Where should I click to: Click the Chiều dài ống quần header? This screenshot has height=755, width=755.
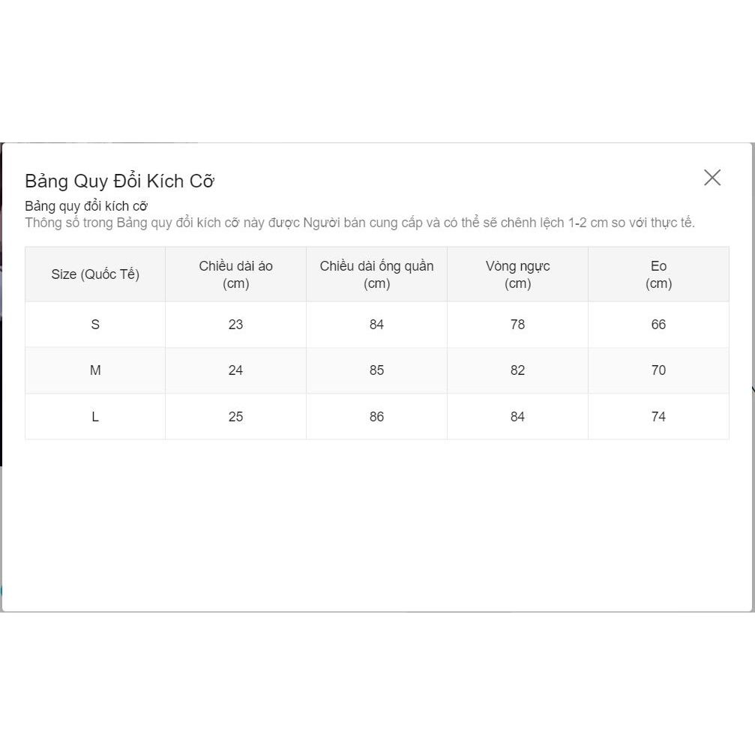tap(376, 274)
